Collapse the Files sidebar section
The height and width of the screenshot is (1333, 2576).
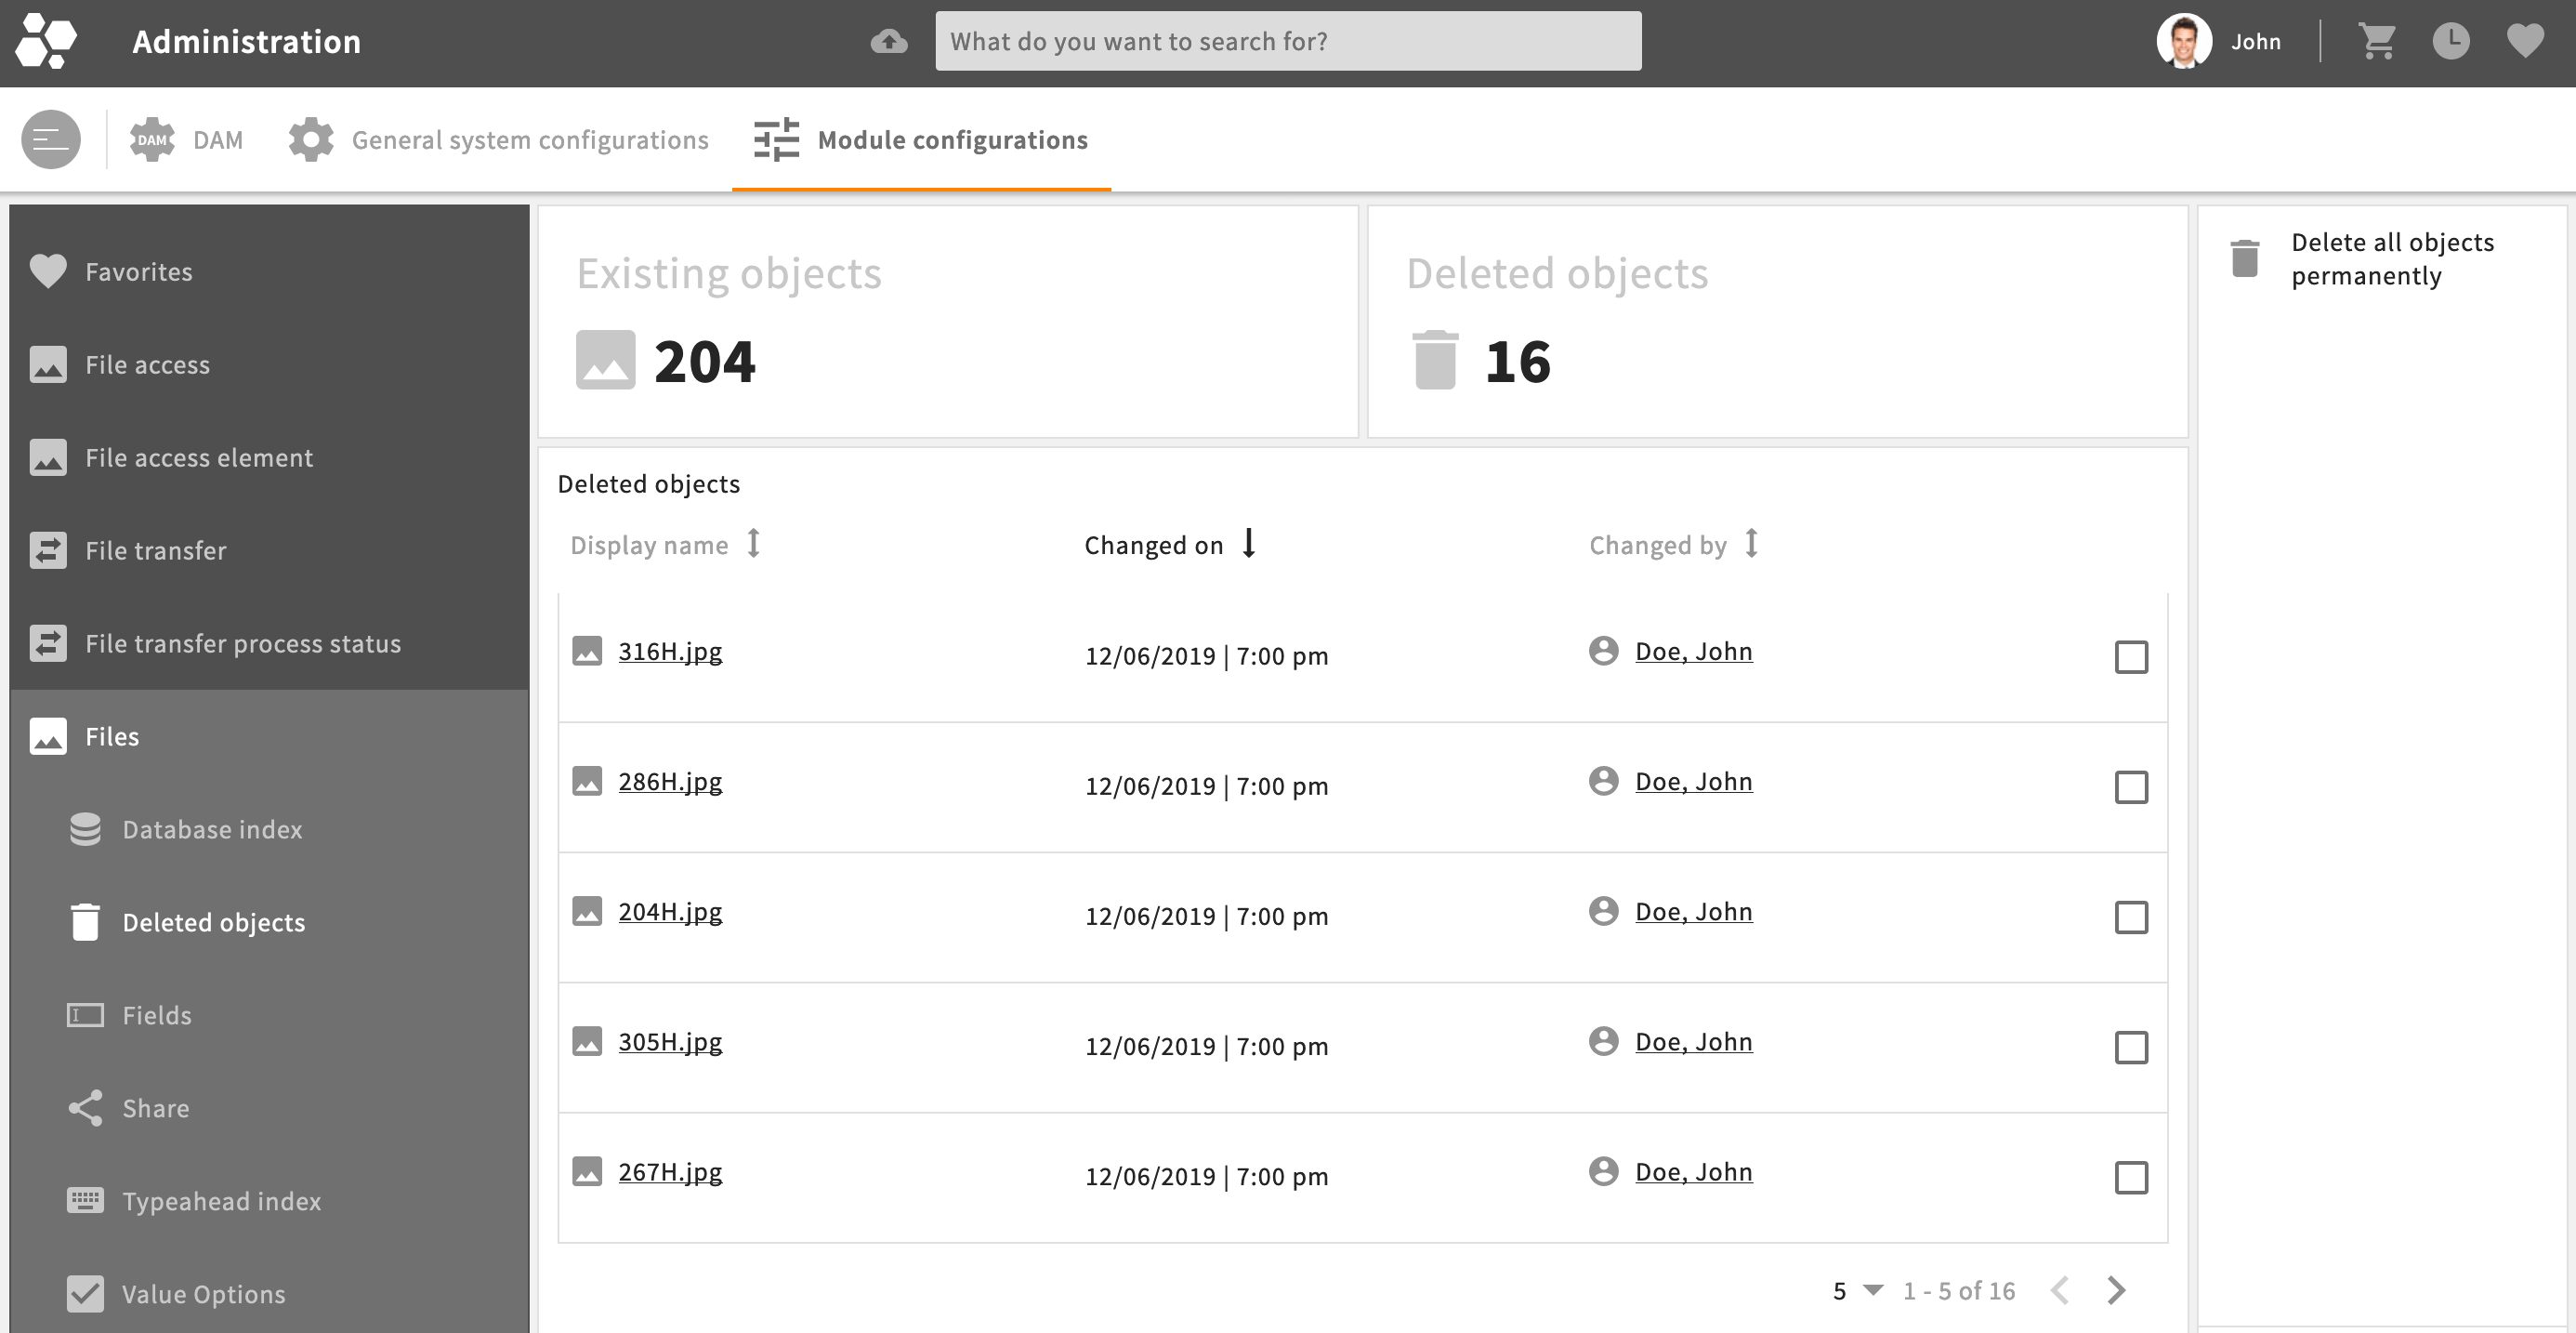click(x=269, y=736)
